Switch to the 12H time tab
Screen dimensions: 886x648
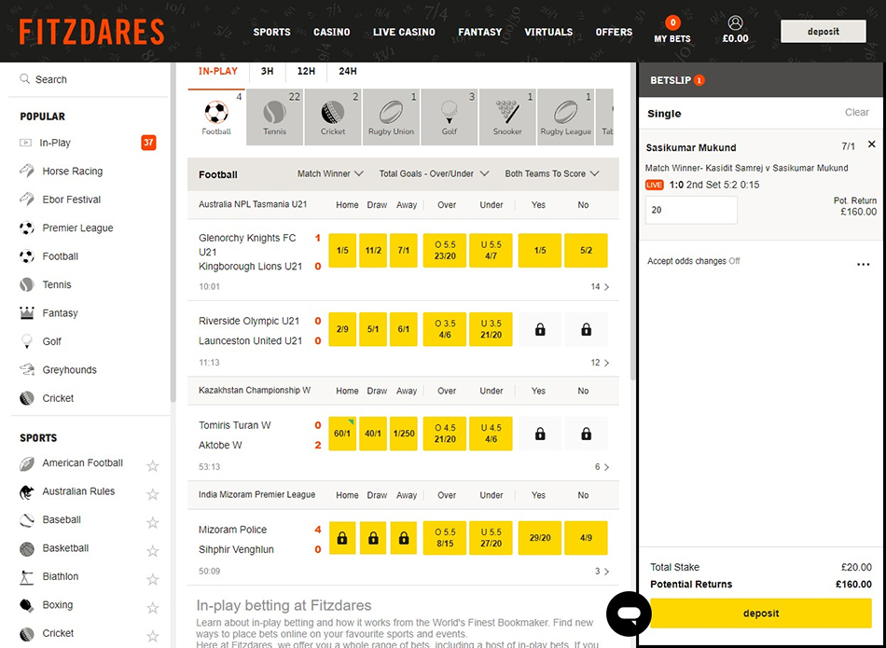[306, 71]
